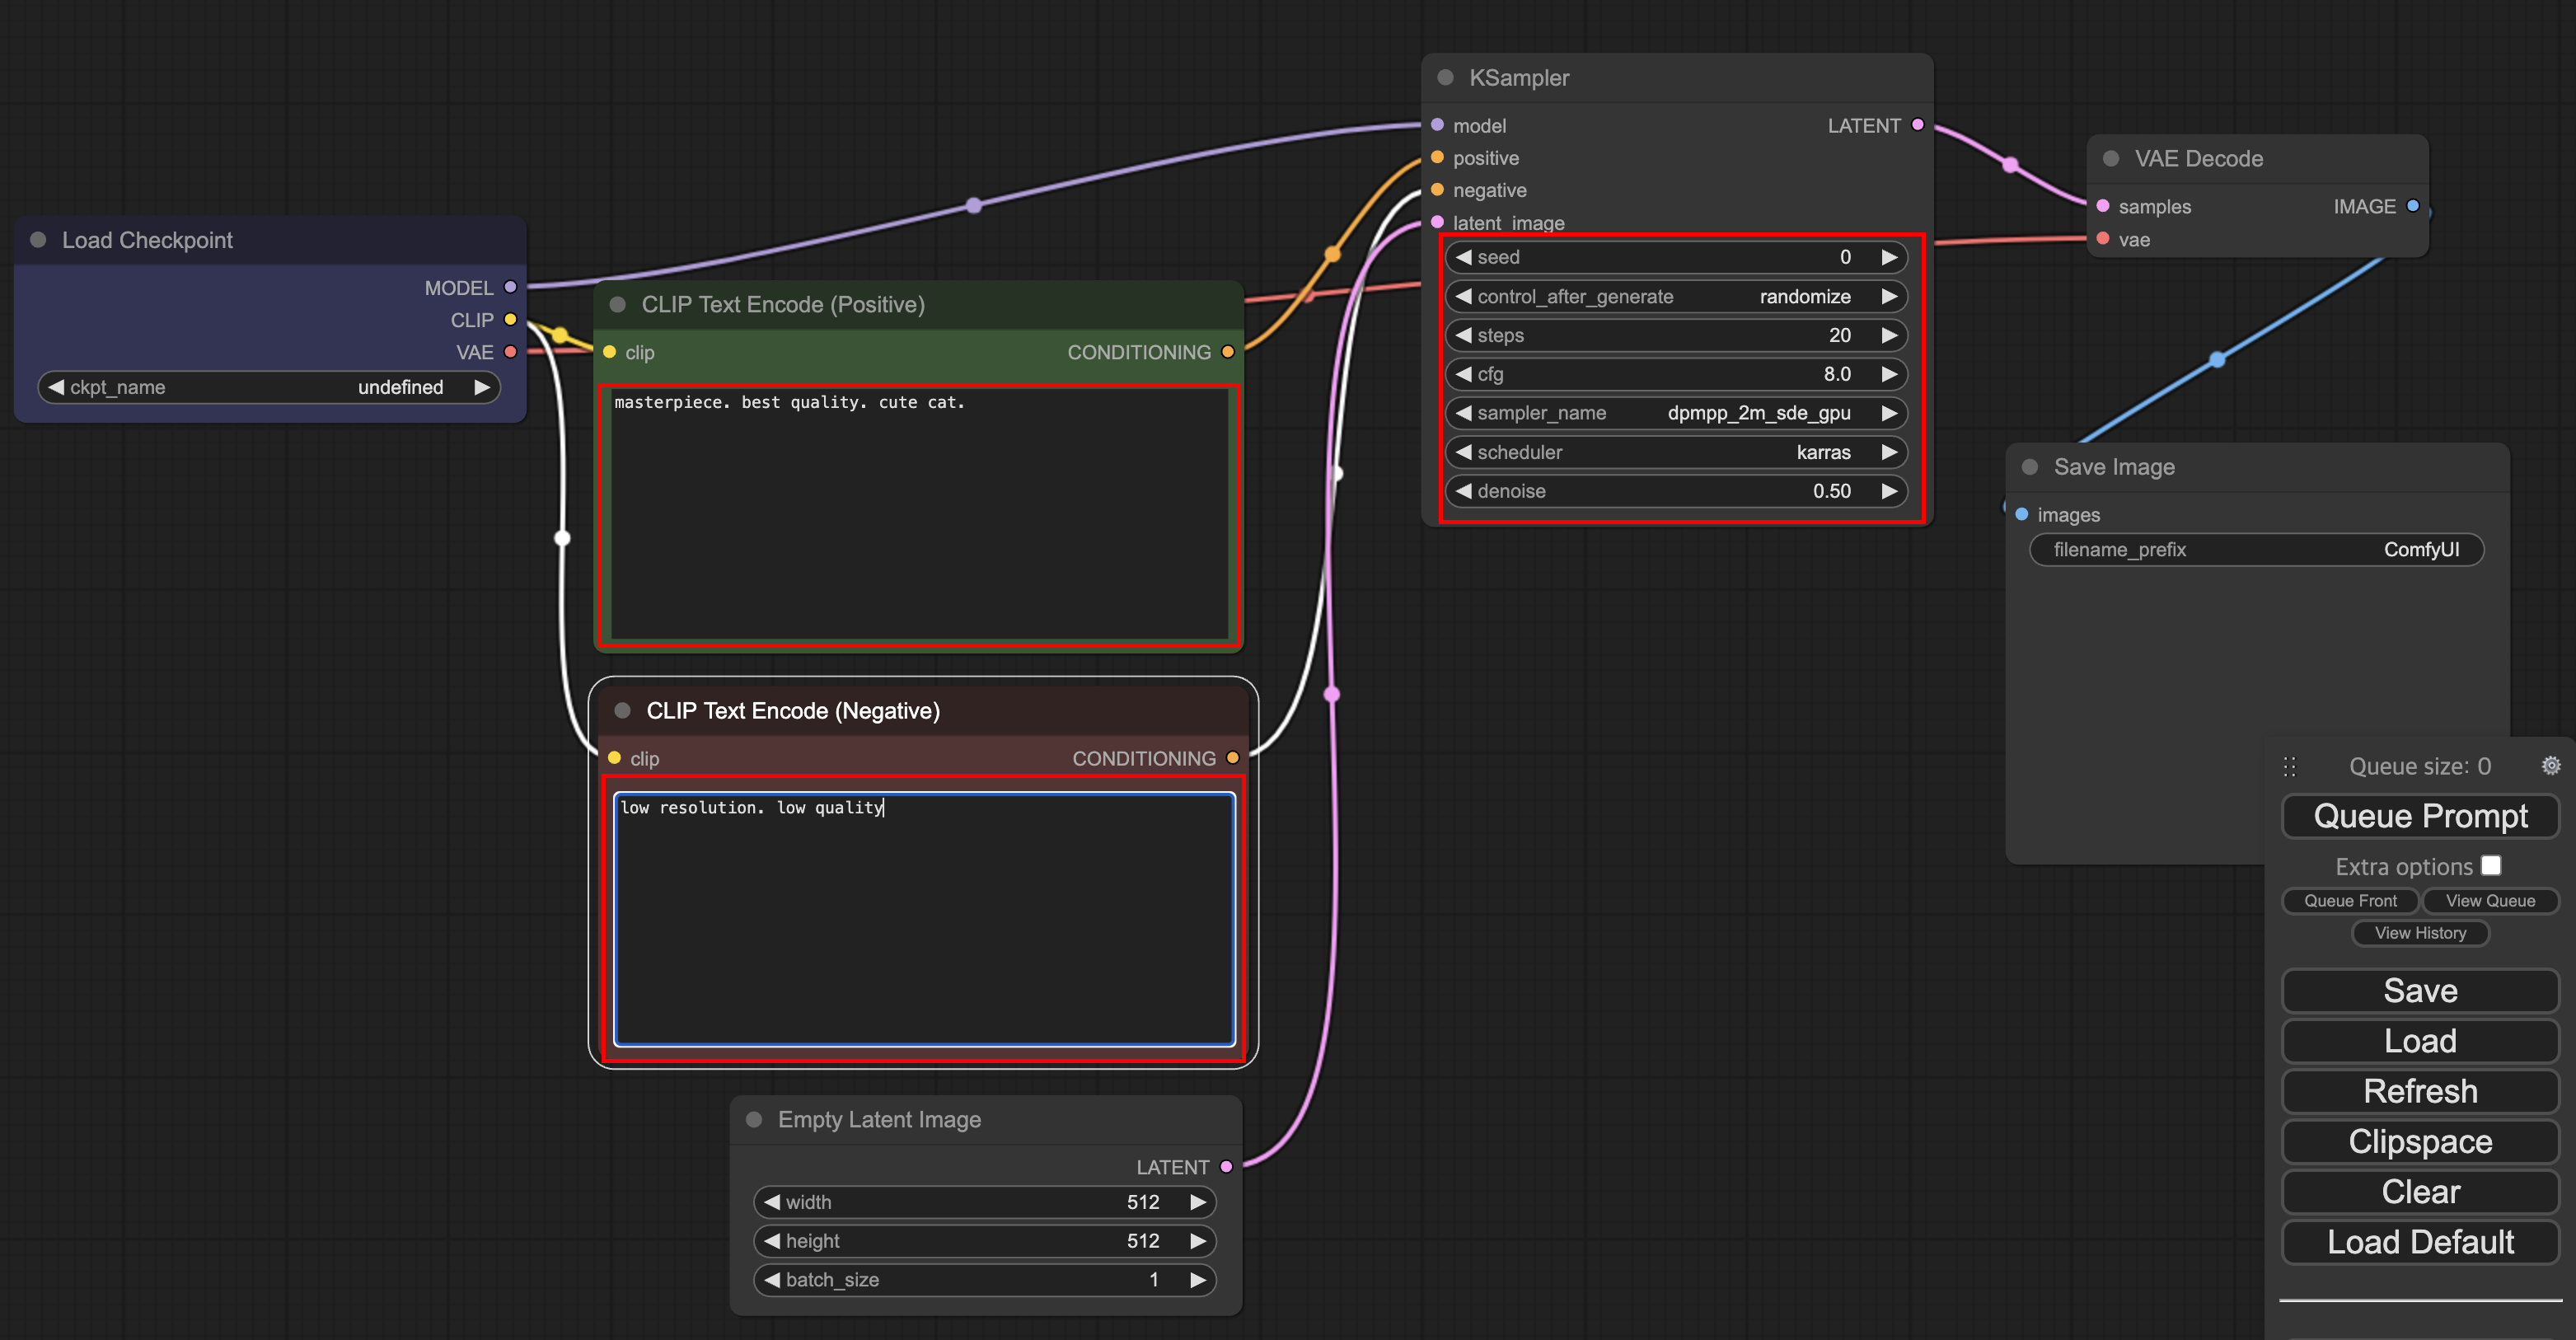The image size is (2576, 1340).
Task: Increase the seed value with right arrow
Action: tap(1889, 258)
